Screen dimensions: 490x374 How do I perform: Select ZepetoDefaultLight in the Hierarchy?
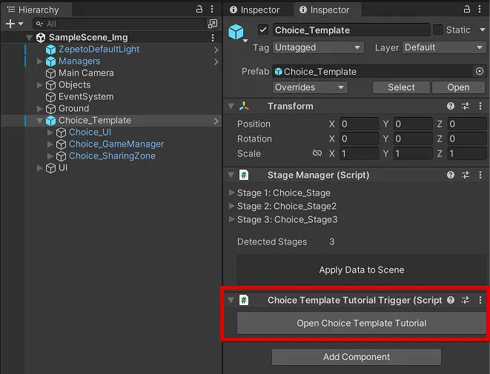click(x=99, y=50)
